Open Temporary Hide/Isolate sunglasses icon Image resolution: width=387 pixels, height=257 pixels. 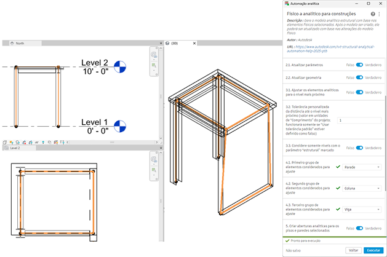(37, 142)
